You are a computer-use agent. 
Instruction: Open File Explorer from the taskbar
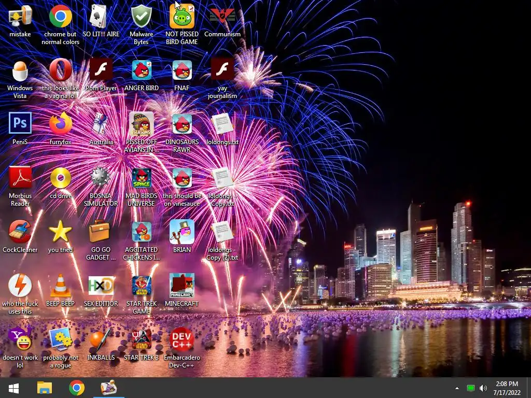[x=45, y=388]
